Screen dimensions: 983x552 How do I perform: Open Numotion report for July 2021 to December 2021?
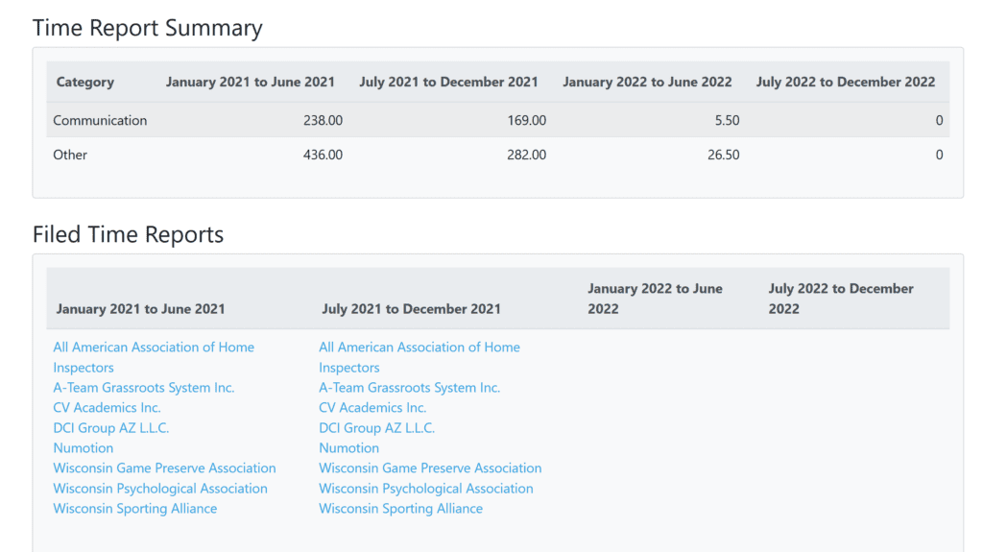[x=349, y=448]
